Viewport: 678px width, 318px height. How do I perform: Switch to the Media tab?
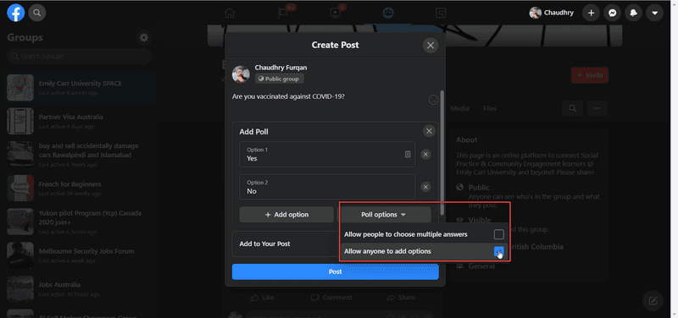[x=459, y=109]
